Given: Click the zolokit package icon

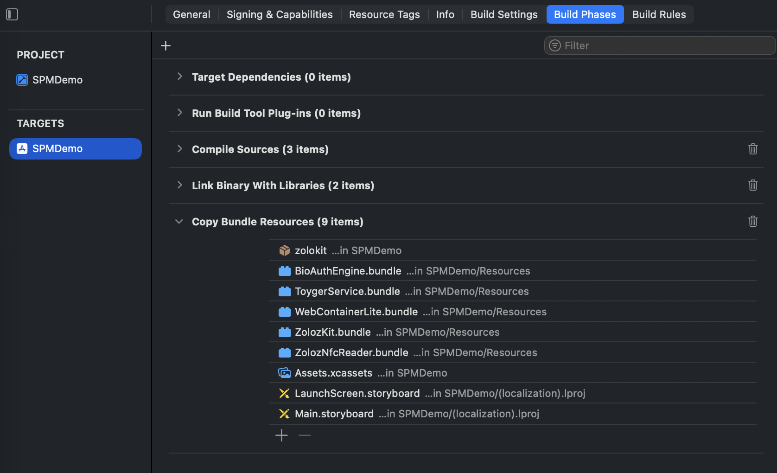Looking at the screenshot, I should pyautogui.click(x=284, y=250).
